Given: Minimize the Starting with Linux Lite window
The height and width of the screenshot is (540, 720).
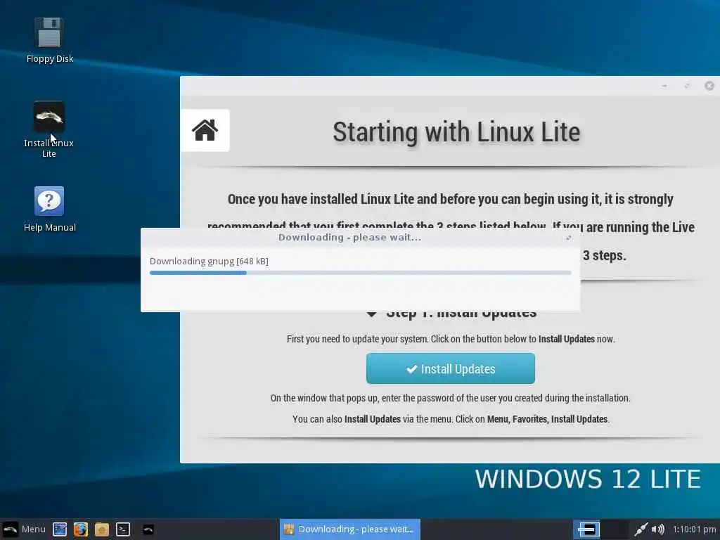Looking at the screenshot, I should click(x=664, y=86).
